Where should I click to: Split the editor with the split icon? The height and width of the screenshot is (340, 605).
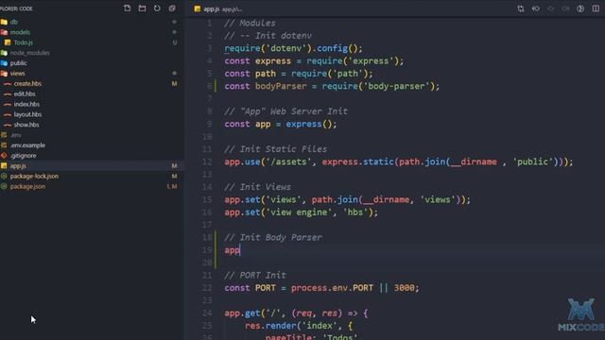pos(596,8)
